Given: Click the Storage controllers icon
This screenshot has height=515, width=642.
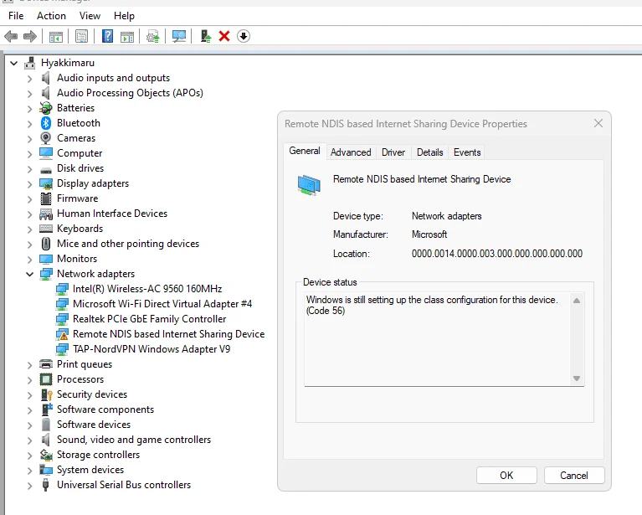Looking at the screenshot, I should (46, 455).
